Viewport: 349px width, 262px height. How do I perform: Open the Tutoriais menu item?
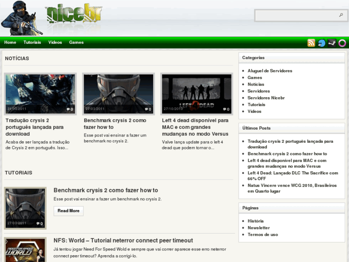32,42
